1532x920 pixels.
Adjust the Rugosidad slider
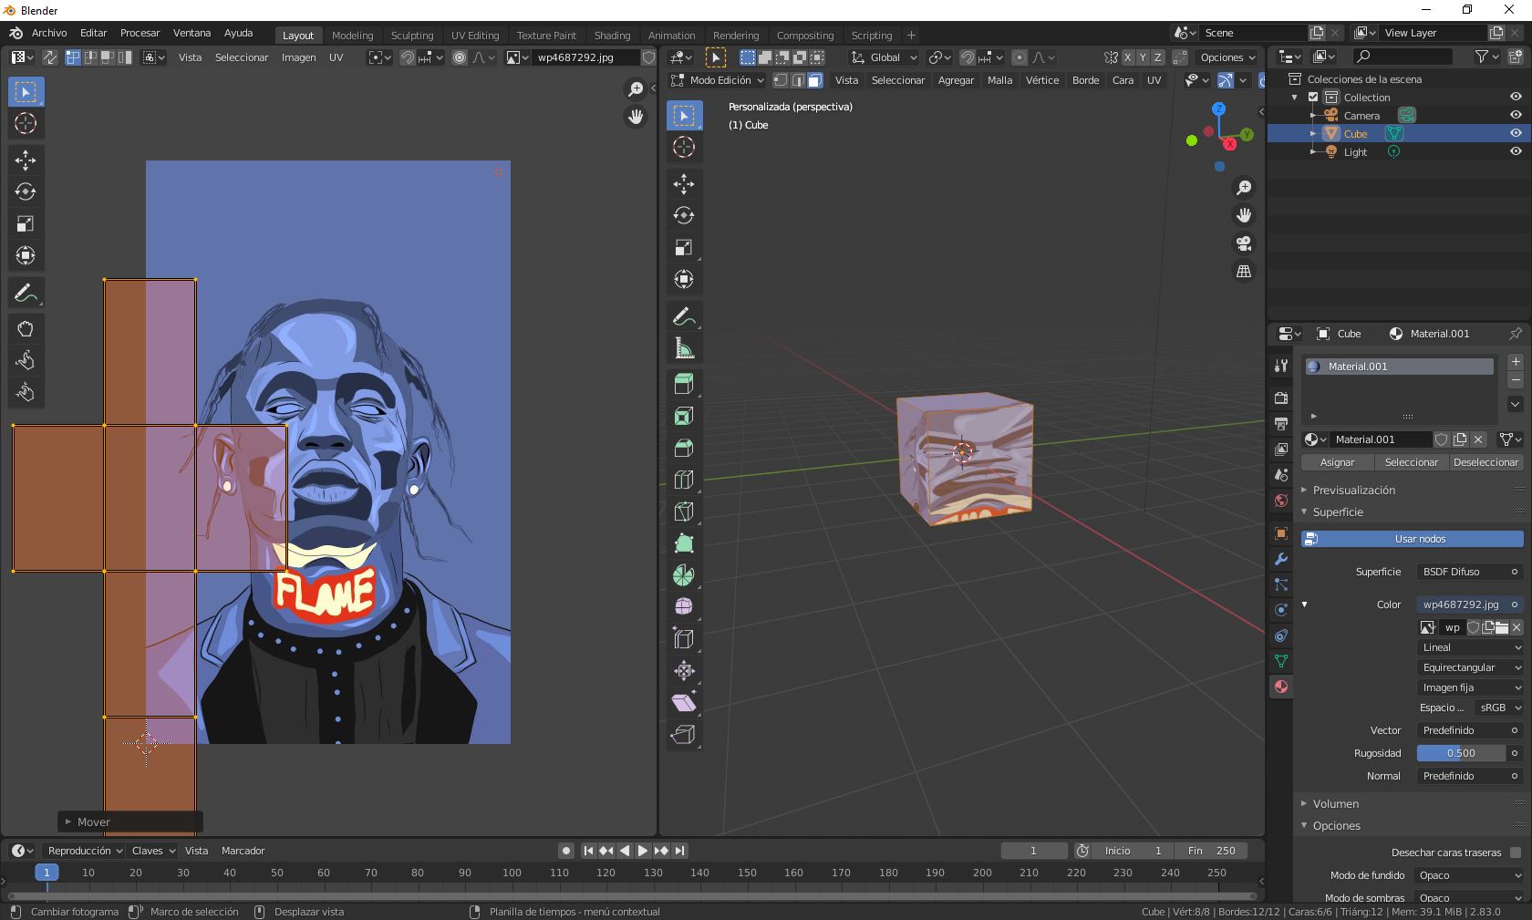pyautogui.click(x=1461, y=753)
